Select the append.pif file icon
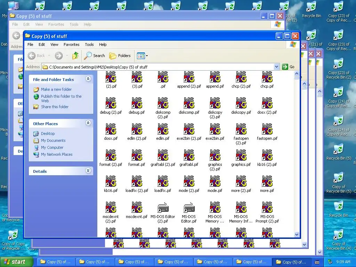 click(215, 77)
